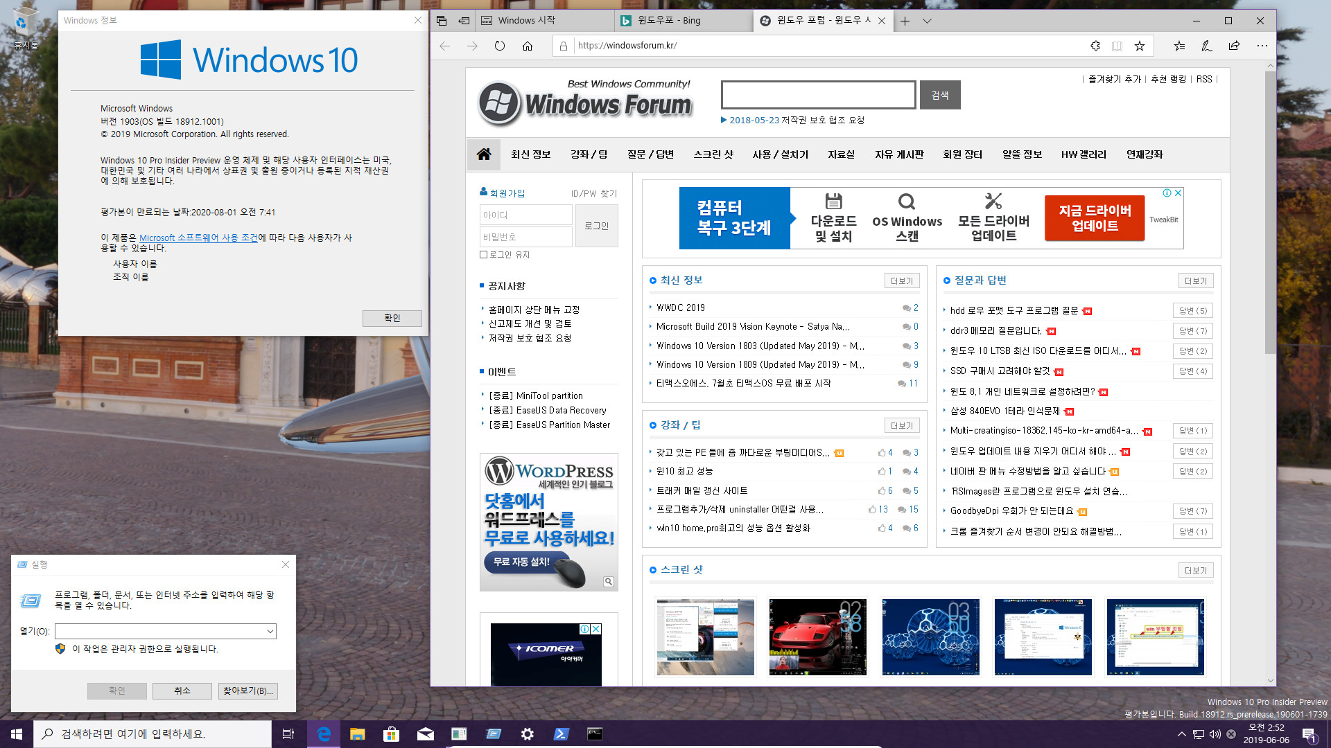Click the forum search text field

(819, 95)
